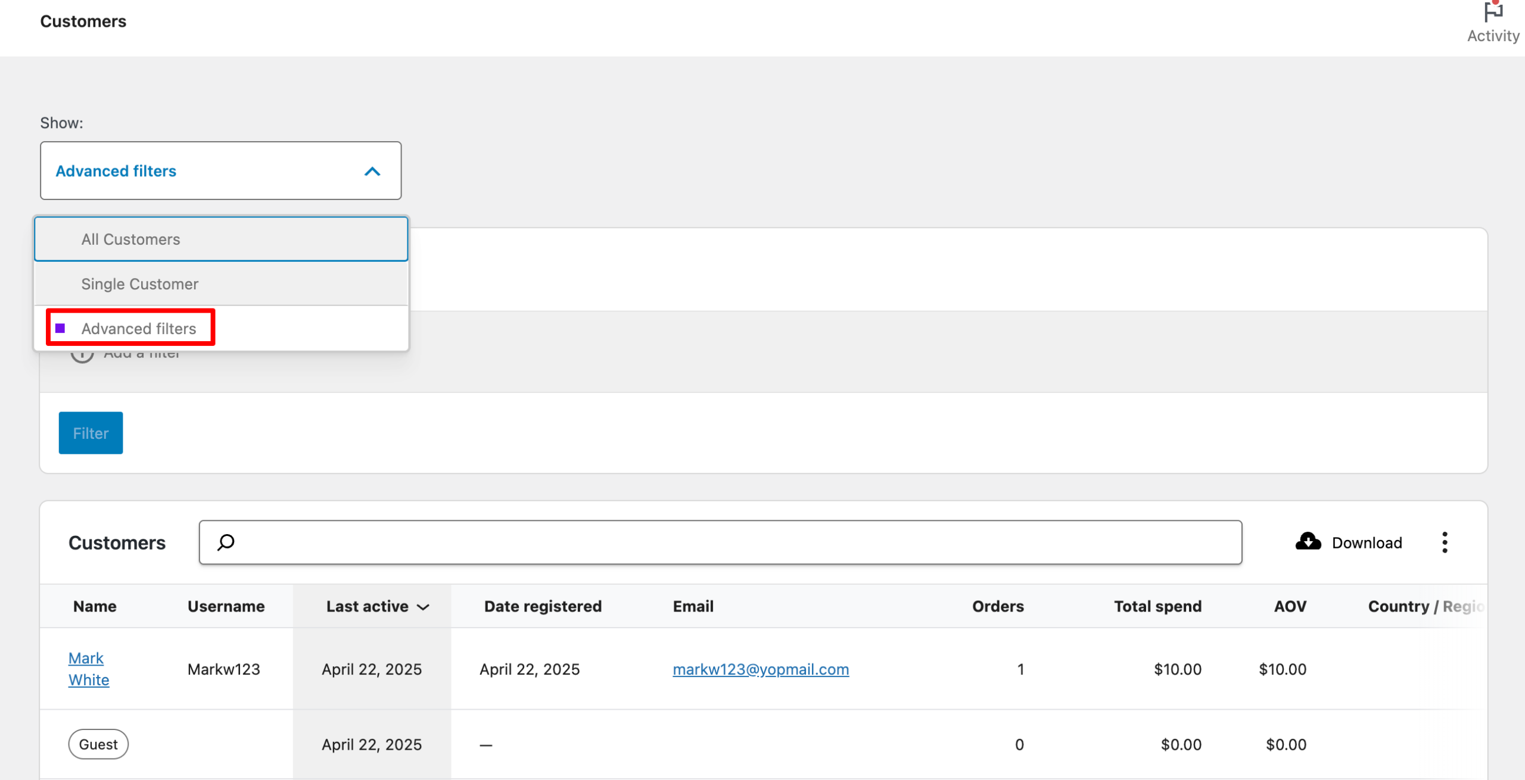Click the blue Filter button

[x=91, y=433]
